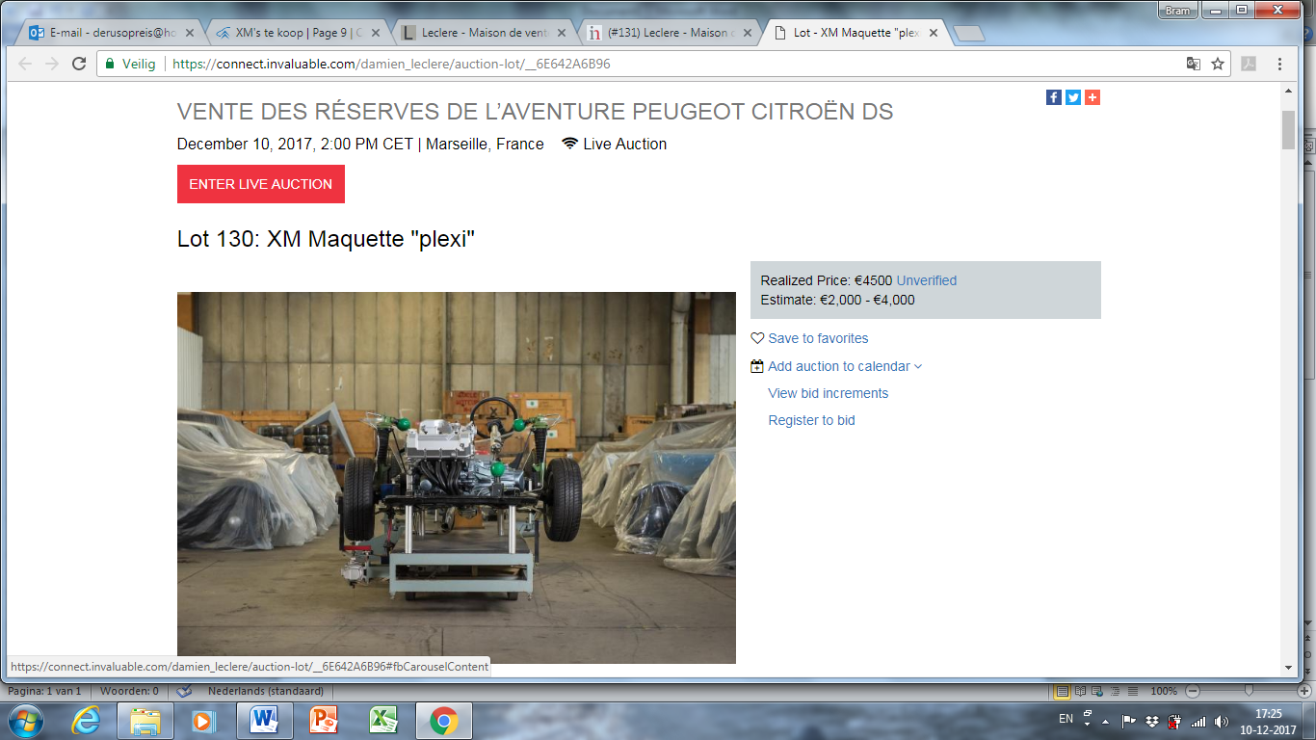The width and height of the screenshot is (1316, 740).
Task: Click the network signal tray icon
Action: [x=1198, y=721]
